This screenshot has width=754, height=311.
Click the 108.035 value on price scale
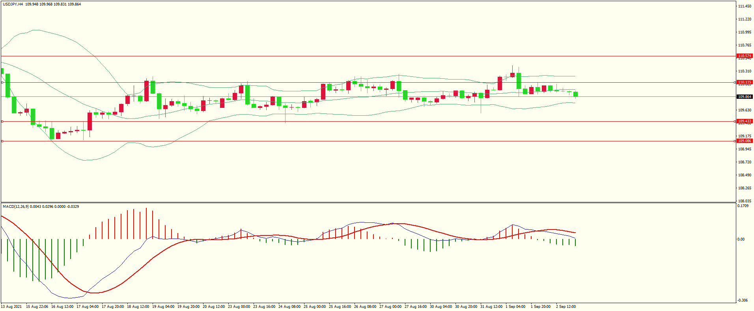pyautogui.click(x=745, y=201)
